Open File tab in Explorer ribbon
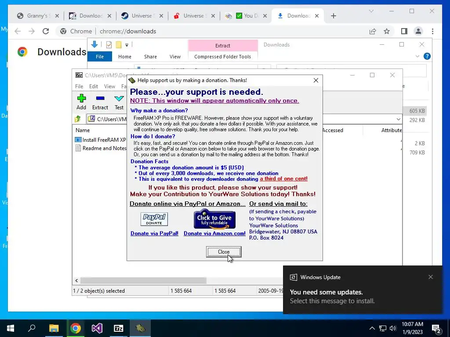 pyautogui.click(x=100, y=57)
